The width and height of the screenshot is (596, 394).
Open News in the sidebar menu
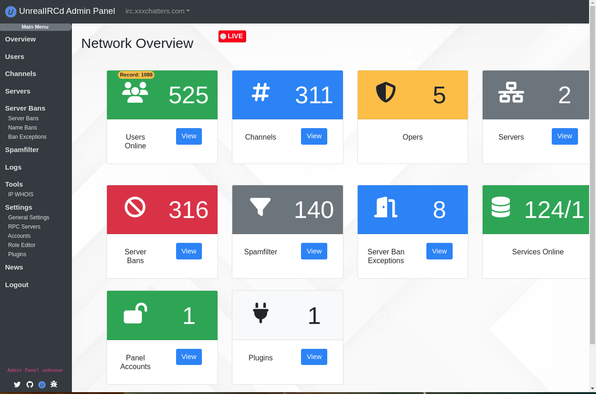(x=14, y=267)
